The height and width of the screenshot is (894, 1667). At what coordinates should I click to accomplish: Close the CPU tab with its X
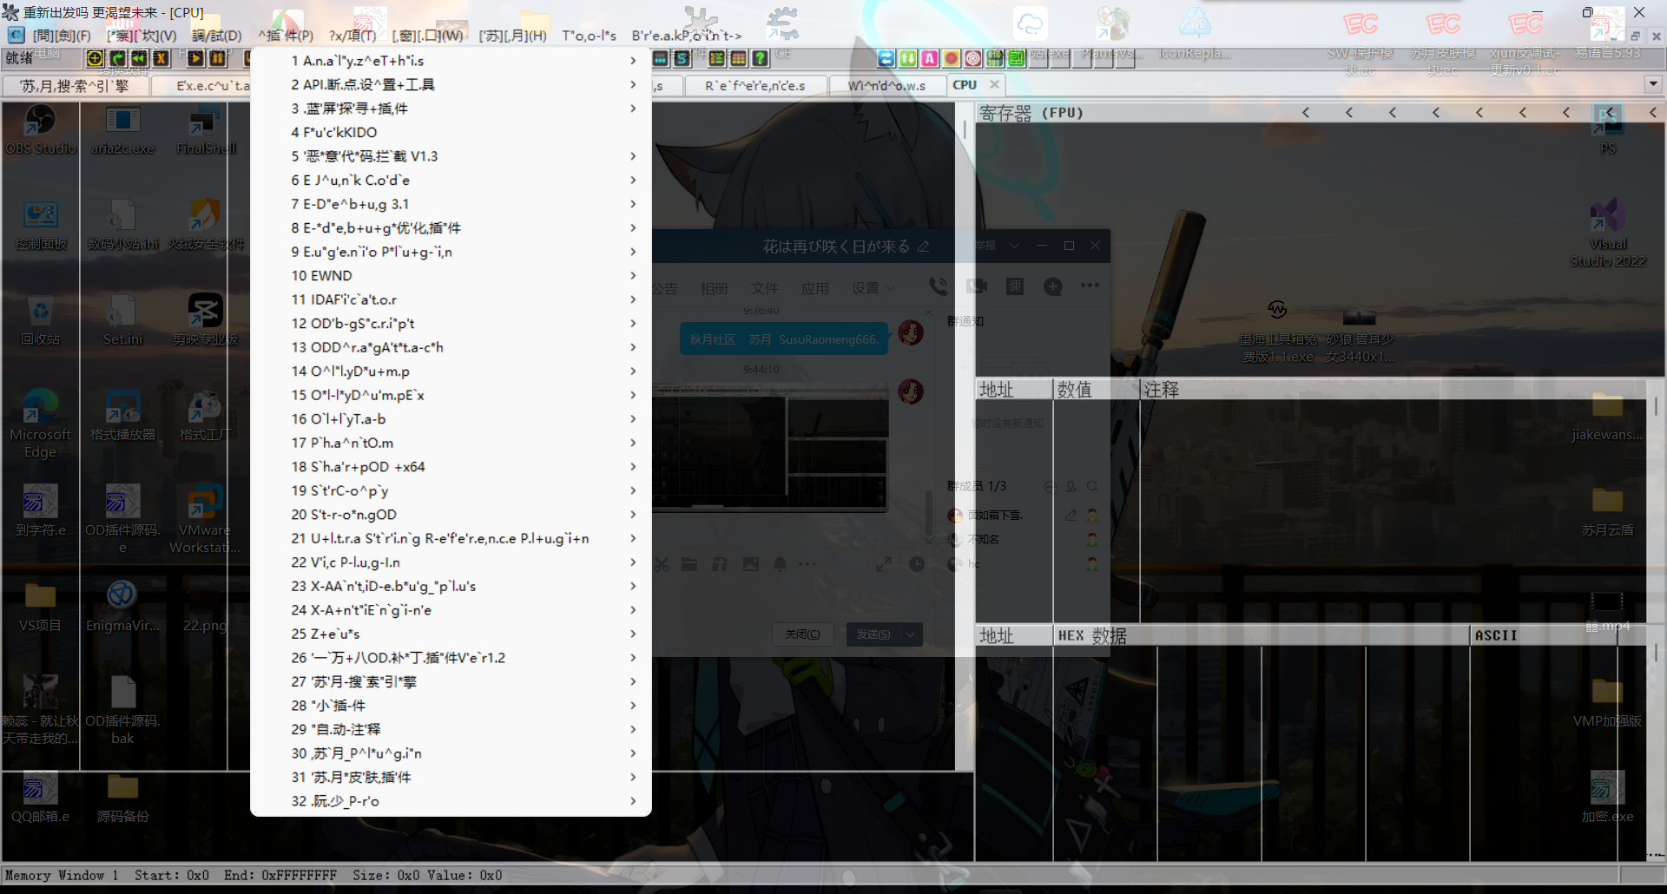pyautogui.click(x=994, y=84)
